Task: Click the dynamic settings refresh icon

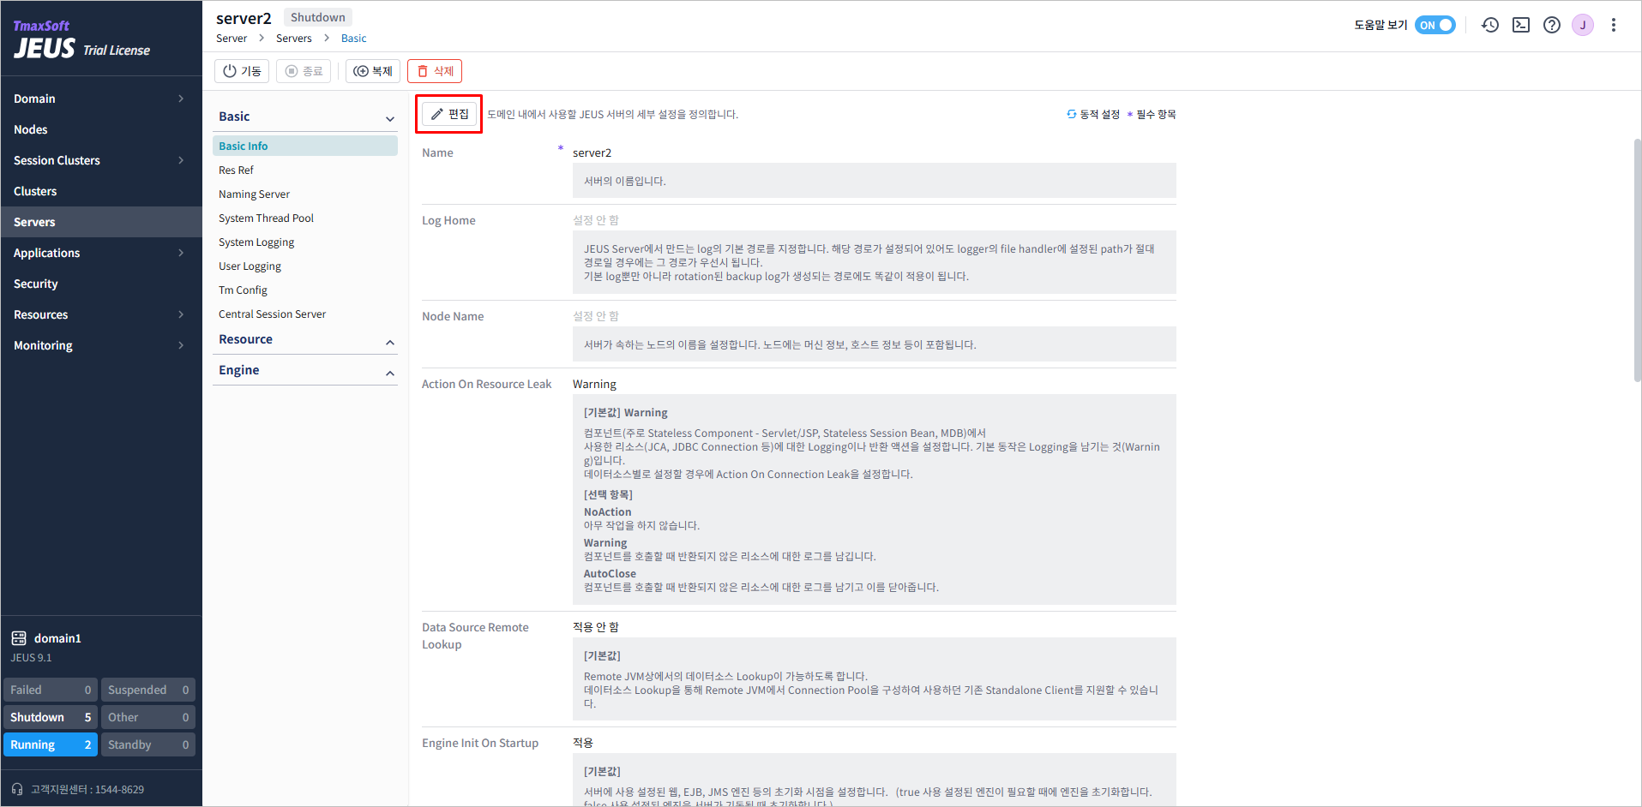Action: click(x=1072, y=114)
